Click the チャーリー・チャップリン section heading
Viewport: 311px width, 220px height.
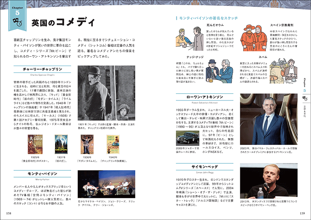[x=43, y=69]
